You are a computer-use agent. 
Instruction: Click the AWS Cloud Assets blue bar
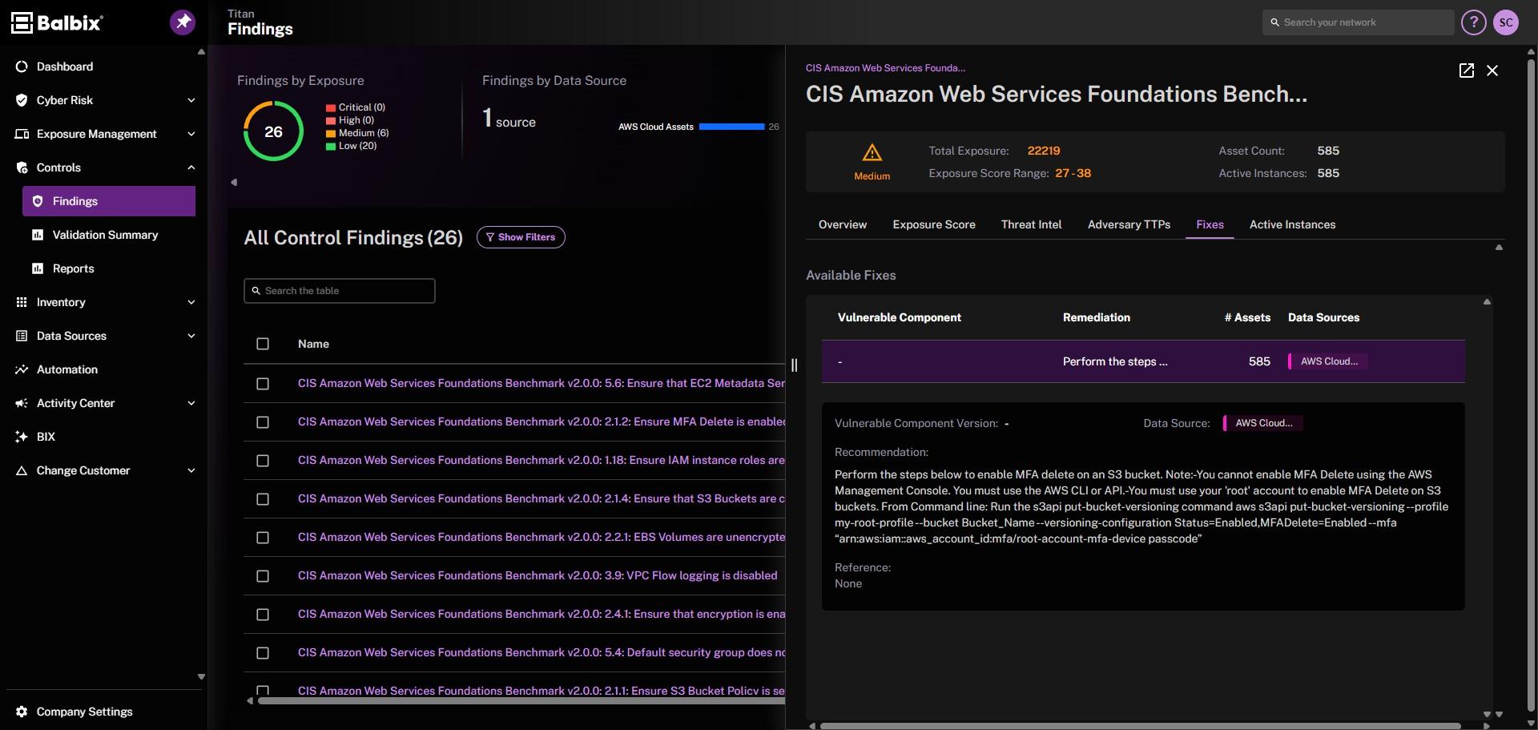(x=731, y=127)
